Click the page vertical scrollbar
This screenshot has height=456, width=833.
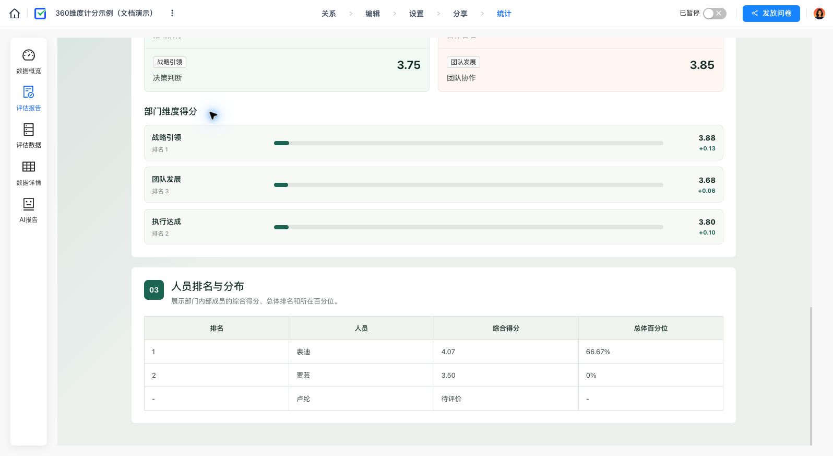[811, 376]
